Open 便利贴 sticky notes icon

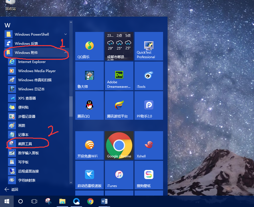(x=12, y=107)
